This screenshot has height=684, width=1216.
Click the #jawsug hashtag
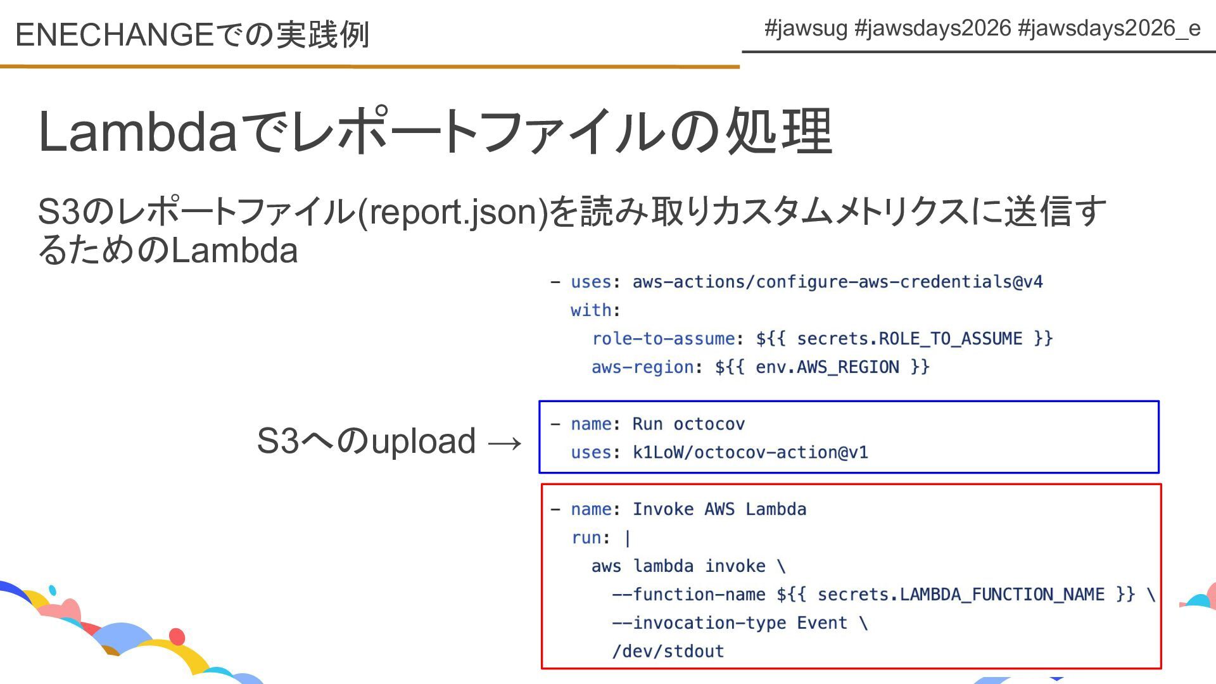pyautogui.click(x=806, y=28)
